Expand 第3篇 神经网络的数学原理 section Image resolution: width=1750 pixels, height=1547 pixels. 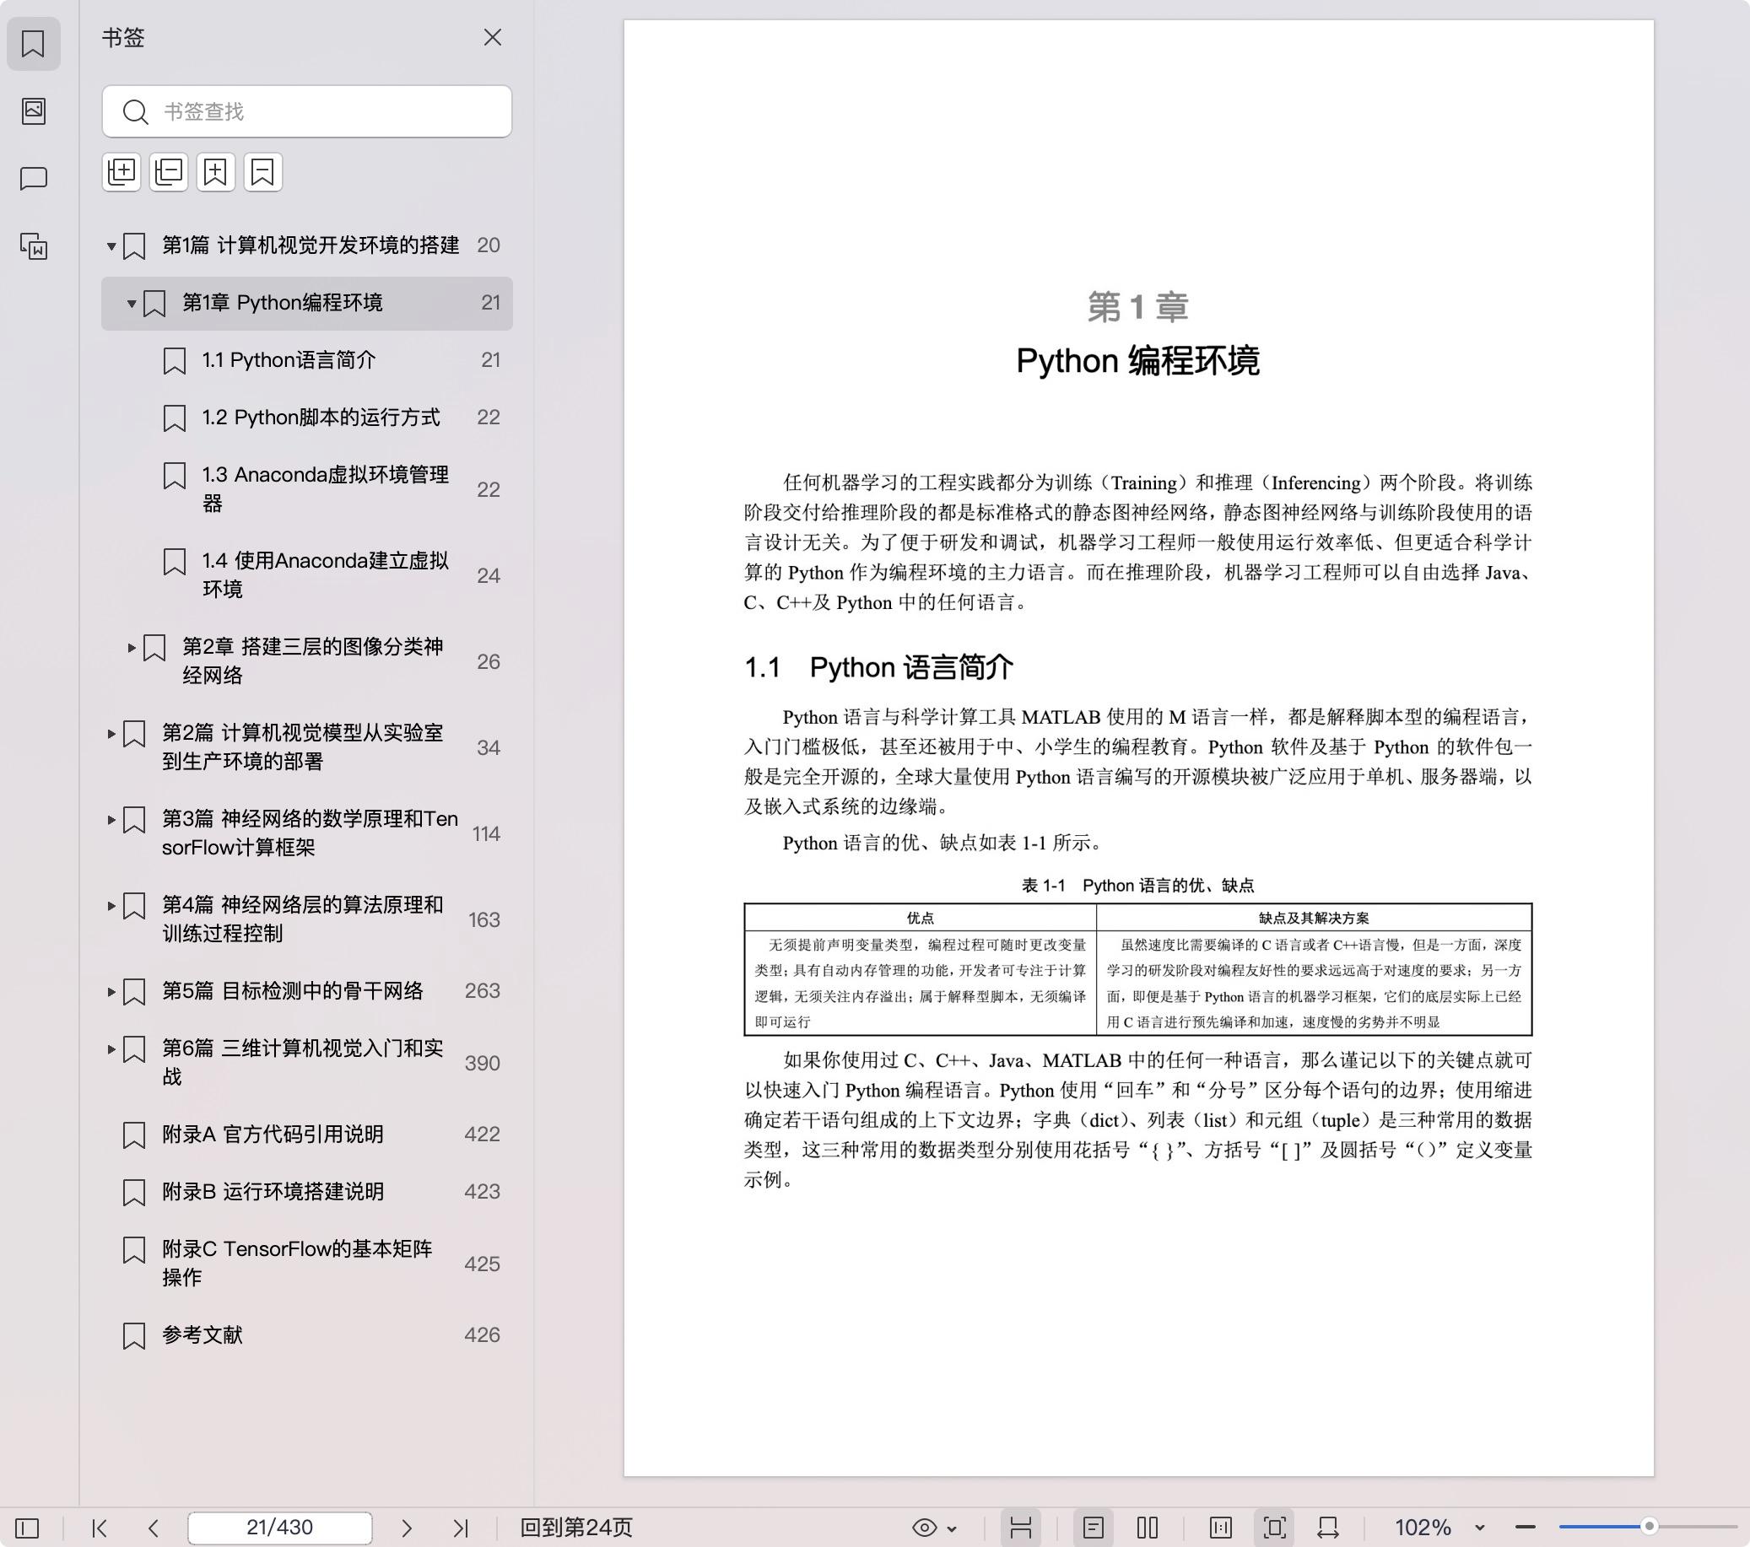[111, 820]
